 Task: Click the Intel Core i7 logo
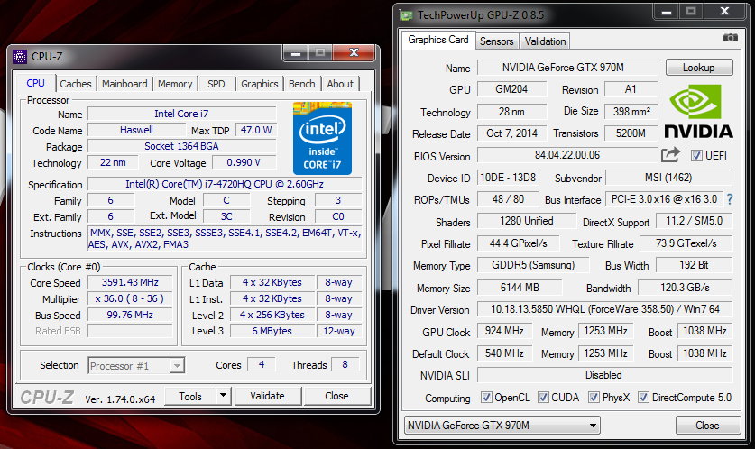322,138
